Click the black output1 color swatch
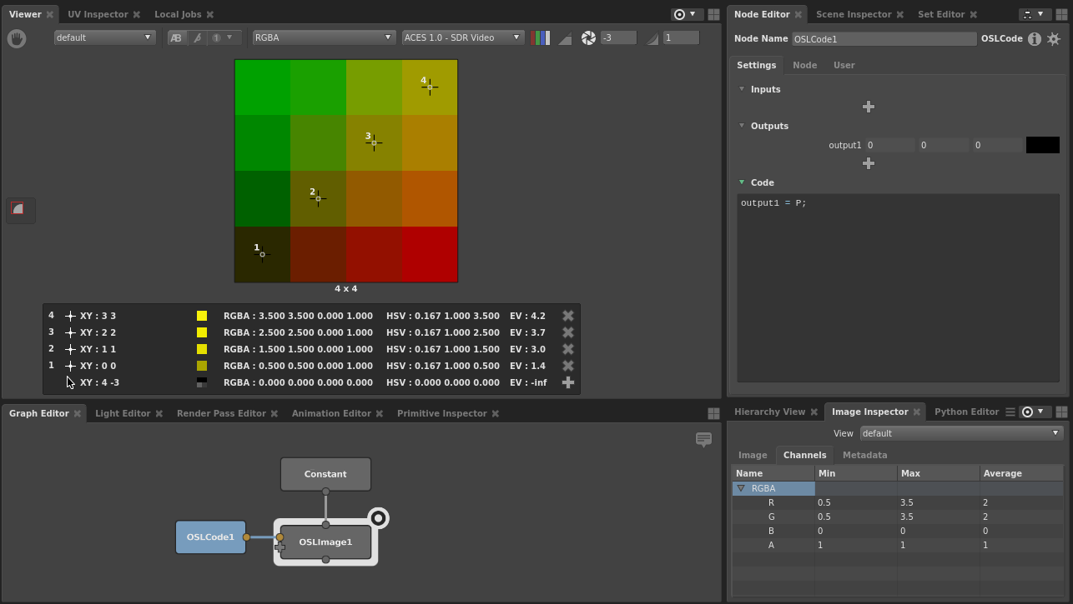Viewport: 1073px width, 604px height. [1042, 145]
